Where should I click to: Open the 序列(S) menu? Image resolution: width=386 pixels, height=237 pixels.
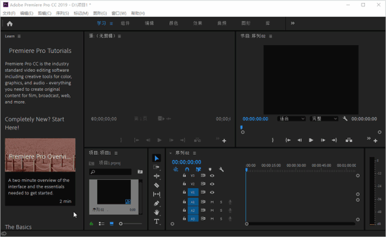click(62, 13)
